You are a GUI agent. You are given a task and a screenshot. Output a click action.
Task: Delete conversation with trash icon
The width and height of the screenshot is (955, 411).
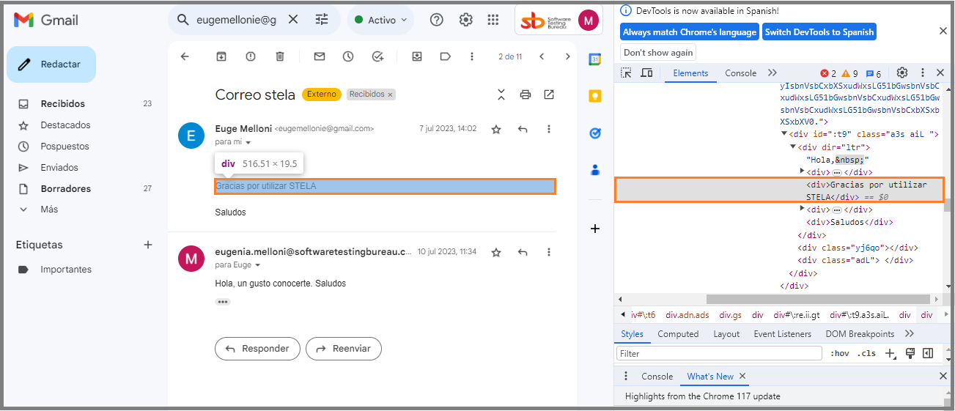coord(280,56)
